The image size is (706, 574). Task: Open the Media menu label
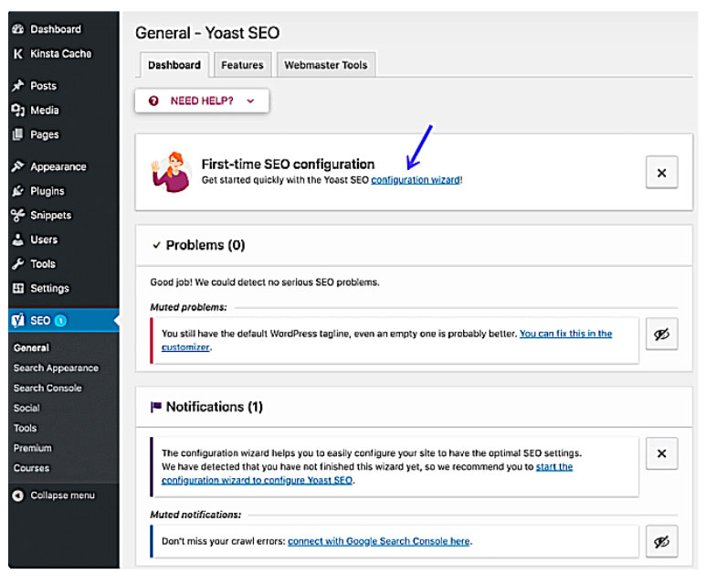pos(45,110)
